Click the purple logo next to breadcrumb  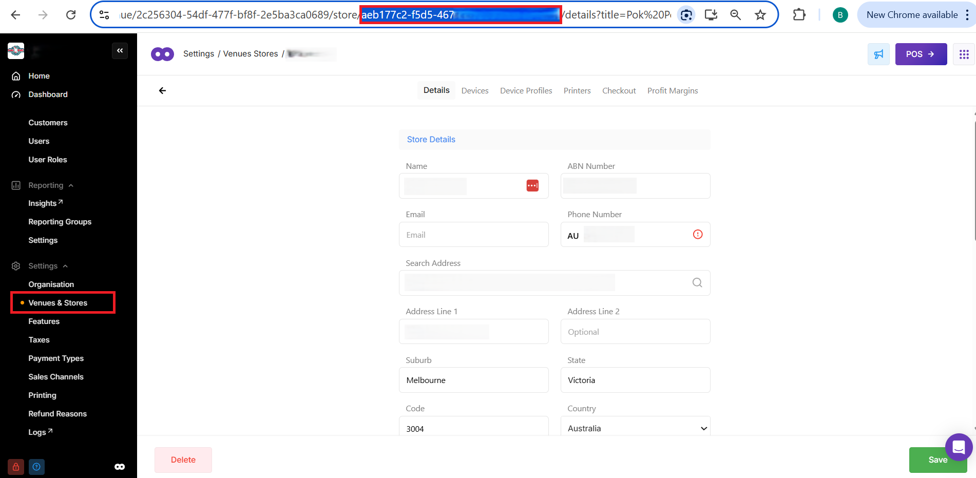[163, 54]
